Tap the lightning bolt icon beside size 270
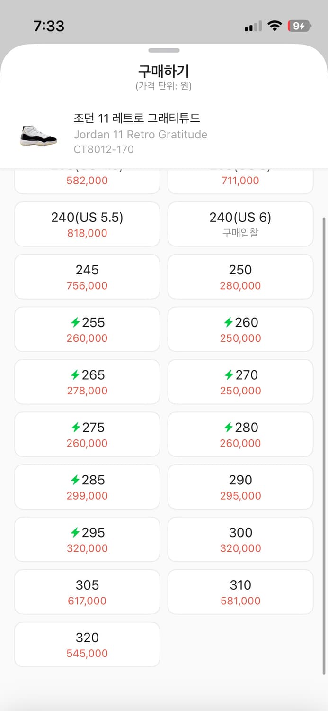Screen dimensions: 328x711 point(229,375)
